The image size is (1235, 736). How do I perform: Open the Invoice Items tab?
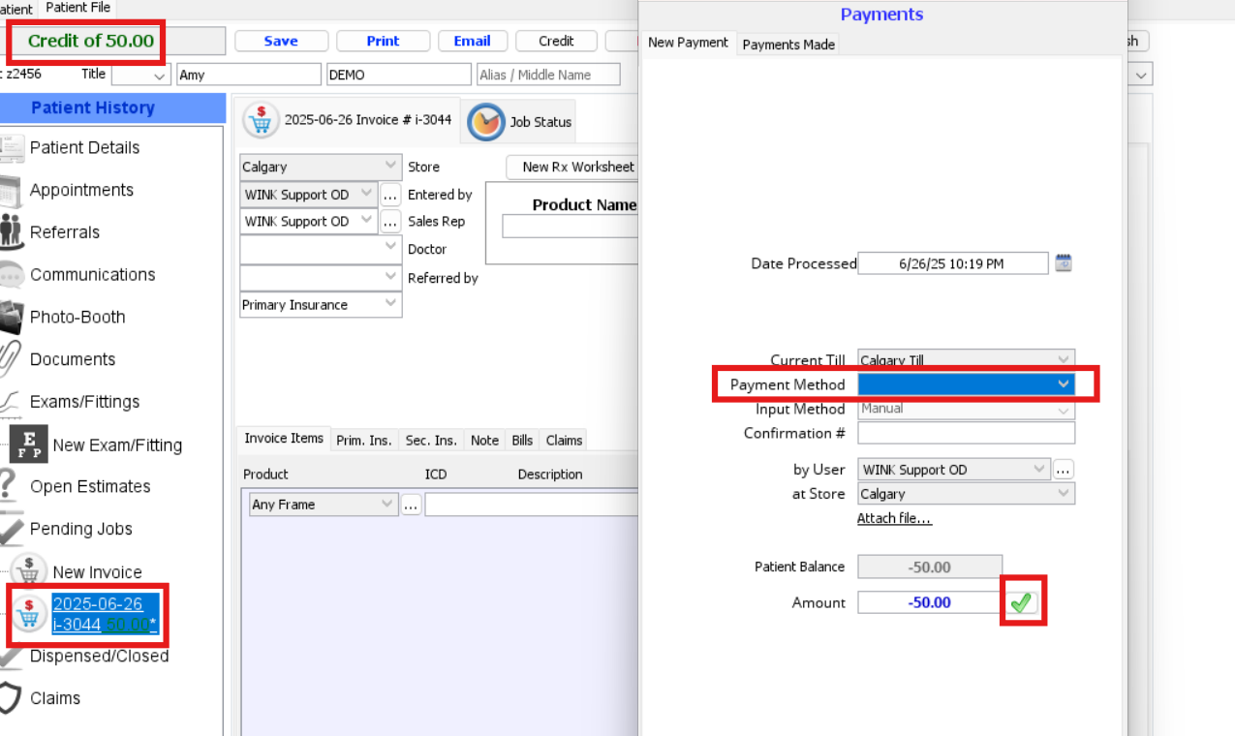(x=284, y=439)
